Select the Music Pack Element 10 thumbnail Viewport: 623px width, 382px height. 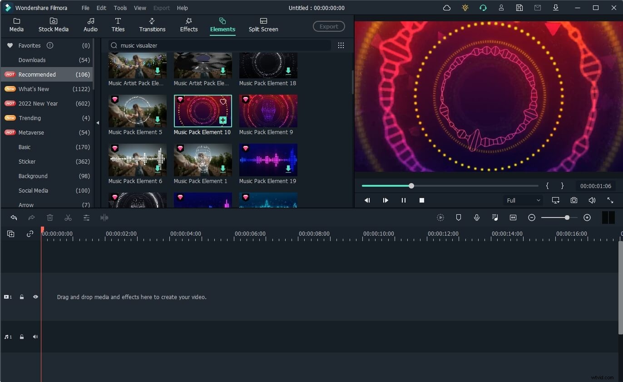pos(203,111)
